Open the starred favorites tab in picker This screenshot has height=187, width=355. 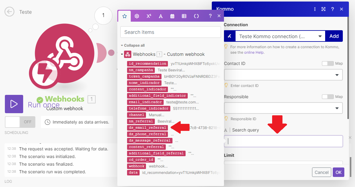tap(125, 16)
